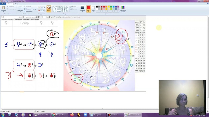Select the Color picker eyedropper tool

pyautogui.click(x=42, y=11)
